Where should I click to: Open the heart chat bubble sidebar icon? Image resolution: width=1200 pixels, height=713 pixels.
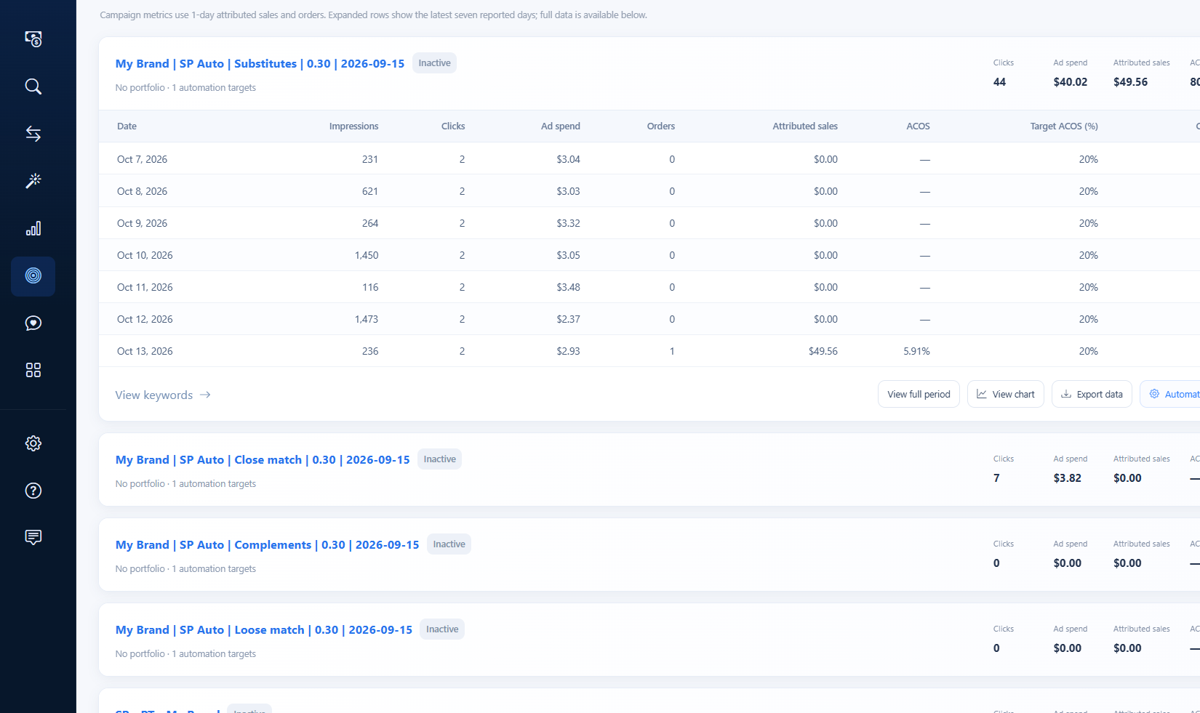[x=33, y=323]
